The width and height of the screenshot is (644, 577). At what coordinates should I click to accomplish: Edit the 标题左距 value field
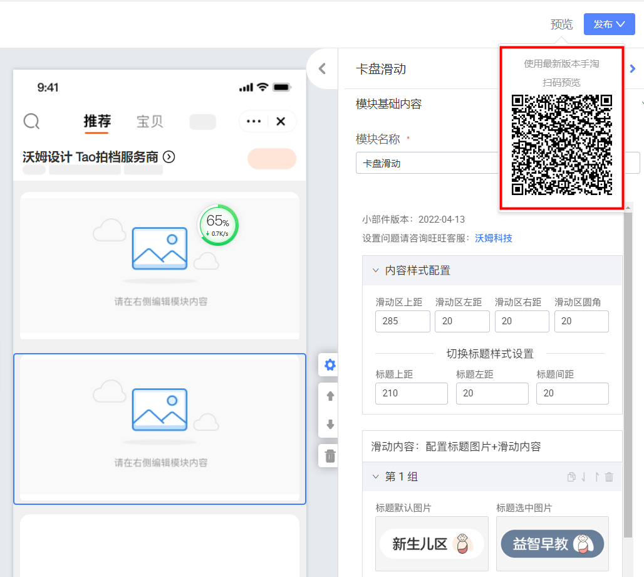click(492, 393)
